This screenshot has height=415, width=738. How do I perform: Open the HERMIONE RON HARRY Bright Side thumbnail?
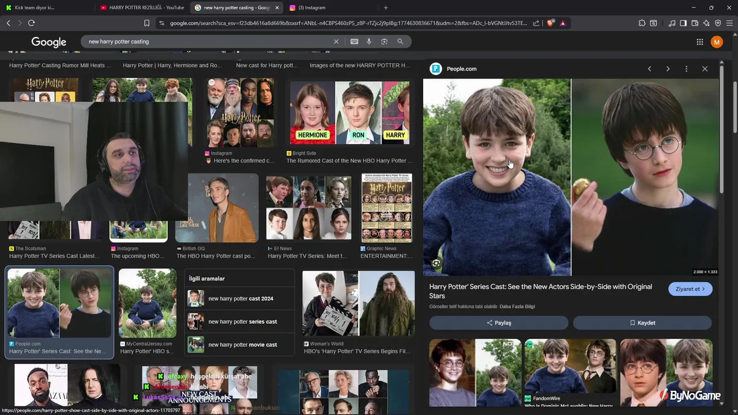[349, 112]
